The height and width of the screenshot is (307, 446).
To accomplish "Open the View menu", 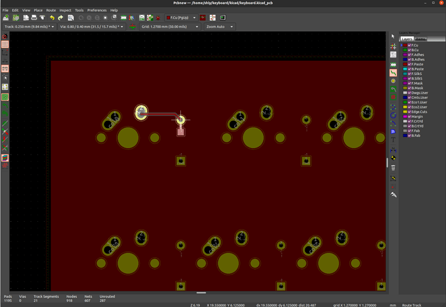I will click(26, 10).
